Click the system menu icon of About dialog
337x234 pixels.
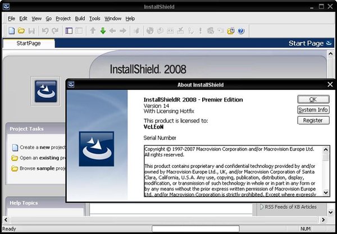72,85
